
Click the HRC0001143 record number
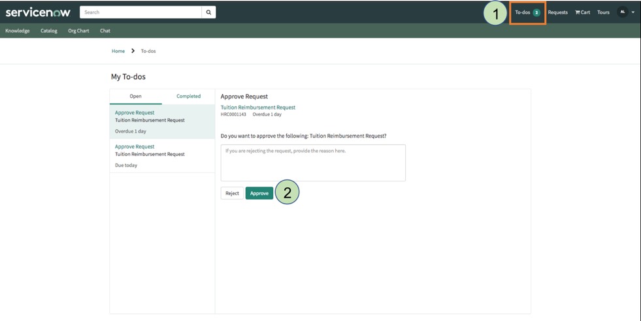[233, 114]
